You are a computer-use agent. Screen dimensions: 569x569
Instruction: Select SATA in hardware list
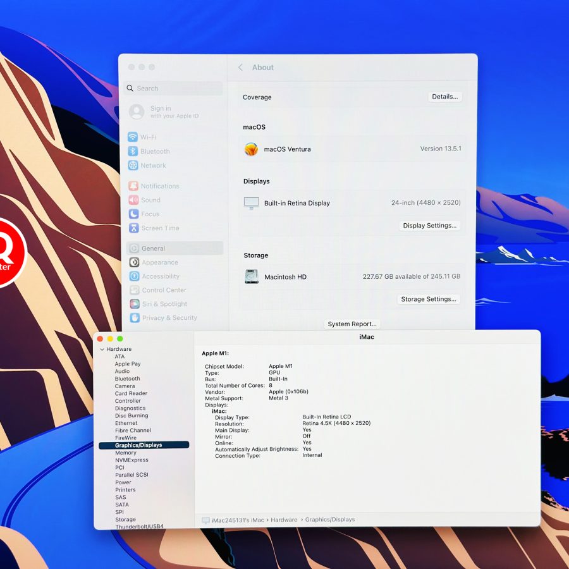(x=122, y=505)
